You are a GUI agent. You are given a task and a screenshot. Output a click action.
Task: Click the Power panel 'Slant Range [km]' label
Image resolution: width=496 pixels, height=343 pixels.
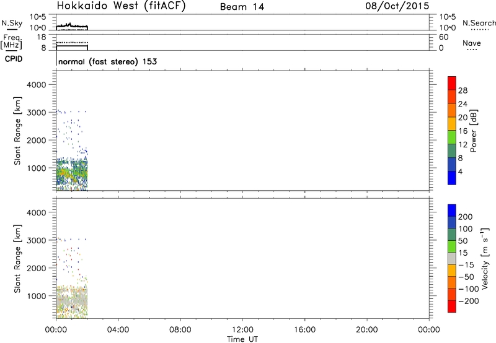(17, 131)
